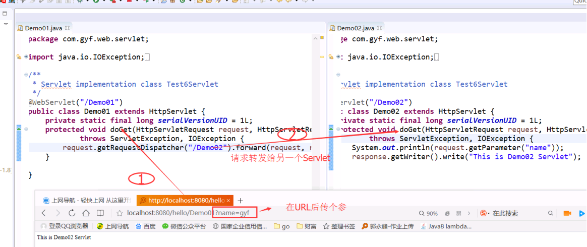Expand the folded imports in Demo01.java
Viewport: 587px width, 247px height.
[26, 57]
